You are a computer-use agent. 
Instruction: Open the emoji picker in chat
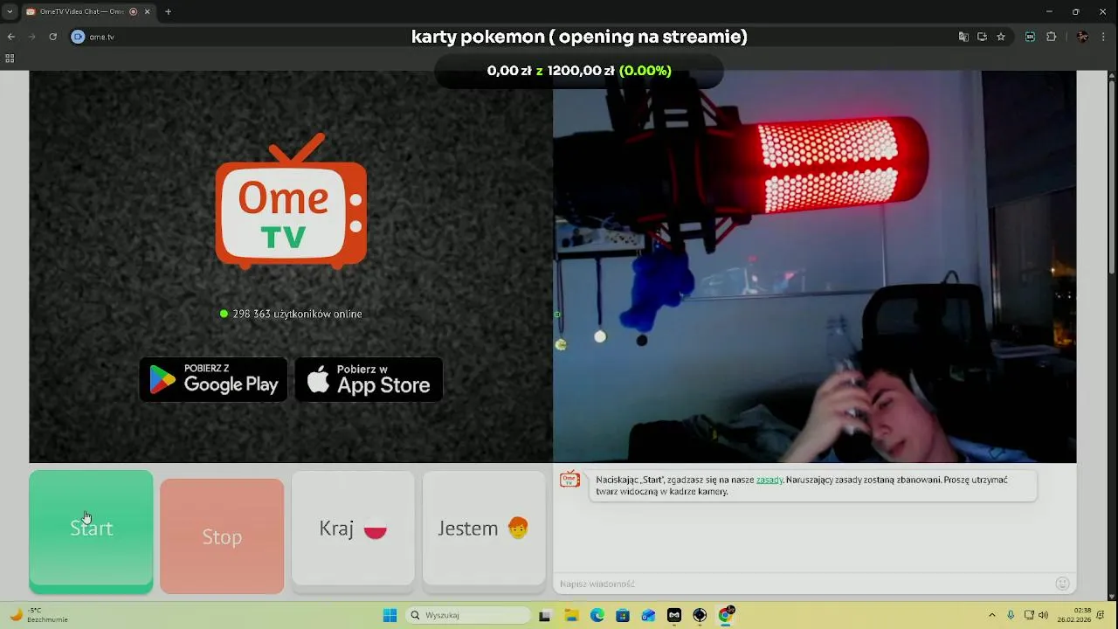point(1062,584)
